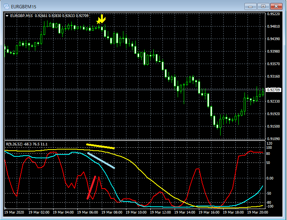The image size is (287, 220).
Task: Click the 0.93160 price scale label
Action: click(273, 76)
